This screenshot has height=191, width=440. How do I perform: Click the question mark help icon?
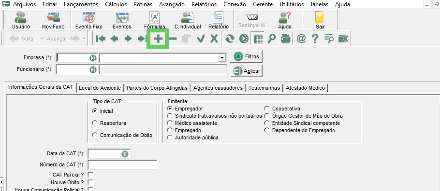tap(315, 39)
